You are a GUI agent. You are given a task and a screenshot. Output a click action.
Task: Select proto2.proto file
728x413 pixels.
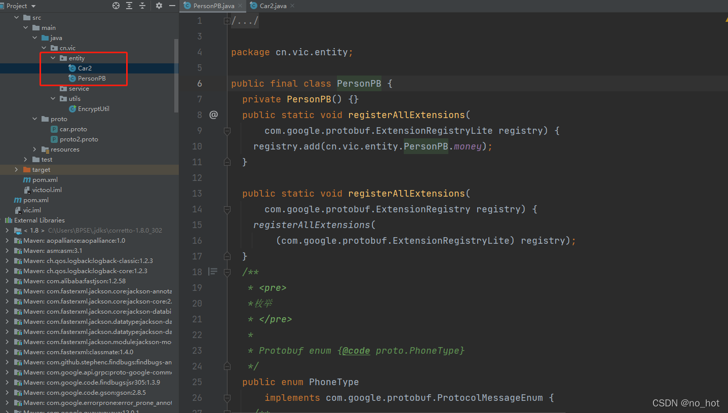[79, 139]
